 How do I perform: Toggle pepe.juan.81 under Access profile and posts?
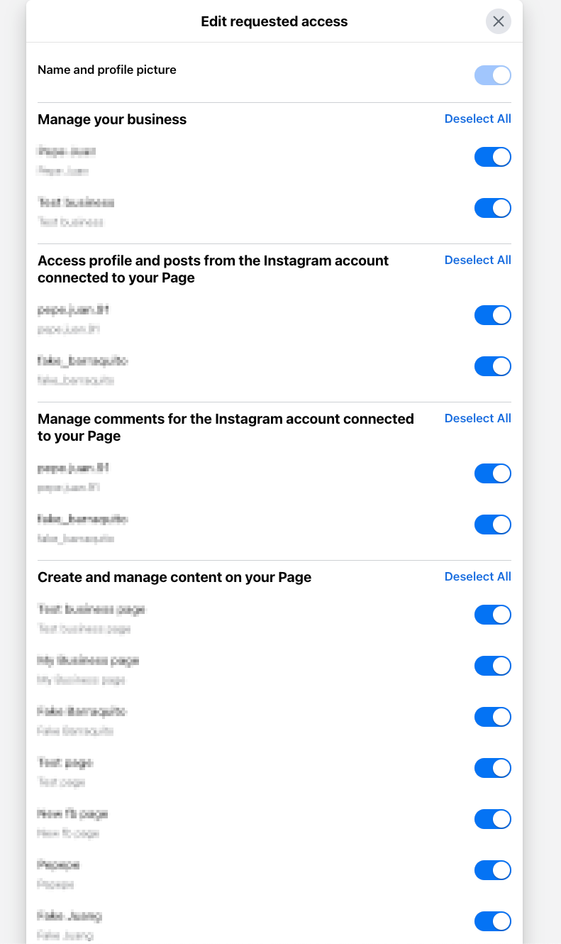pyautogui.click(x=492, y=315)
